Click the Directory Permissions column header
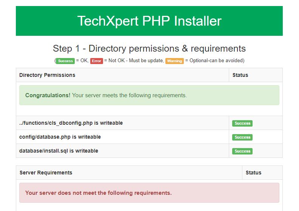Viewport: 299px width, 211px height. pos(47,75)
